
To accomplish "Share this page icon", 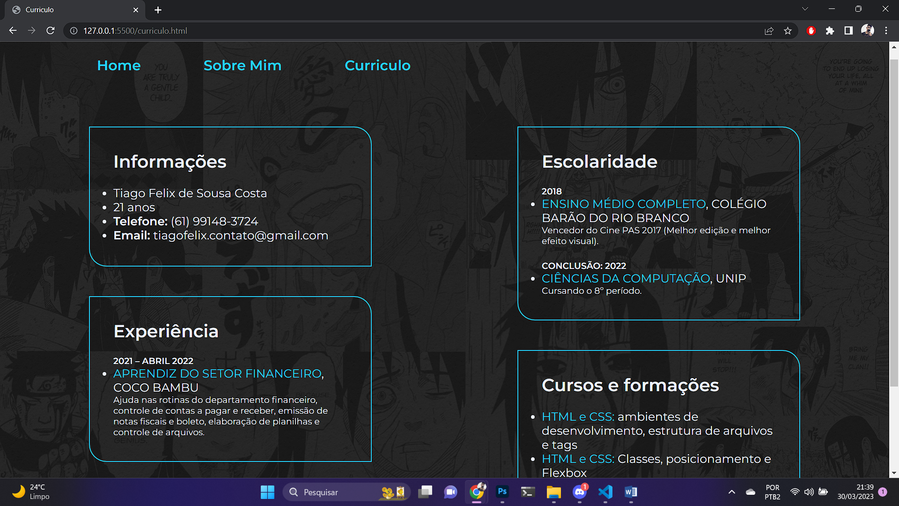I will click(x=769, y=31).
